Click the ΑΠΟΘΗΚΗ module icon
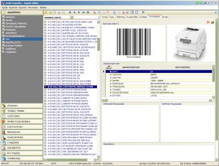 pyautogui.click(x=3, y=106)
